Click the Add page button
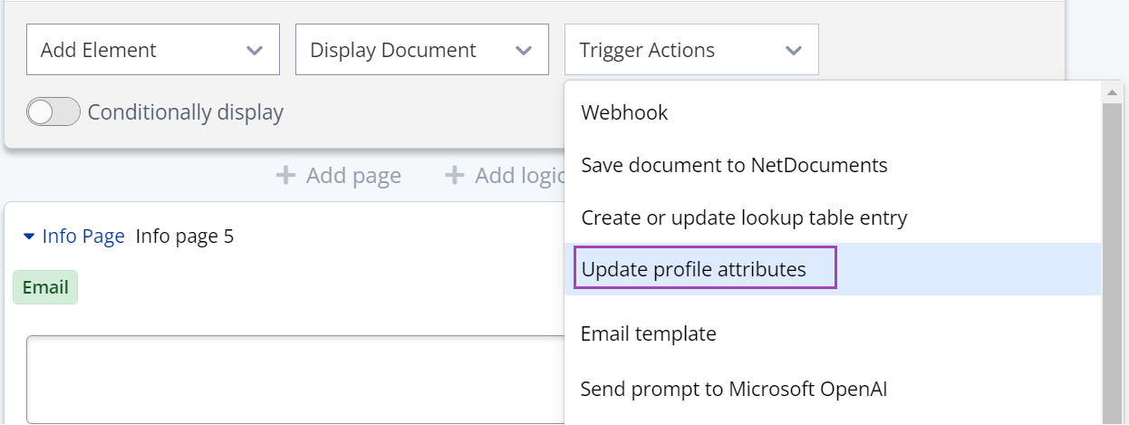 pyautogui.click(x=339, y=175)
